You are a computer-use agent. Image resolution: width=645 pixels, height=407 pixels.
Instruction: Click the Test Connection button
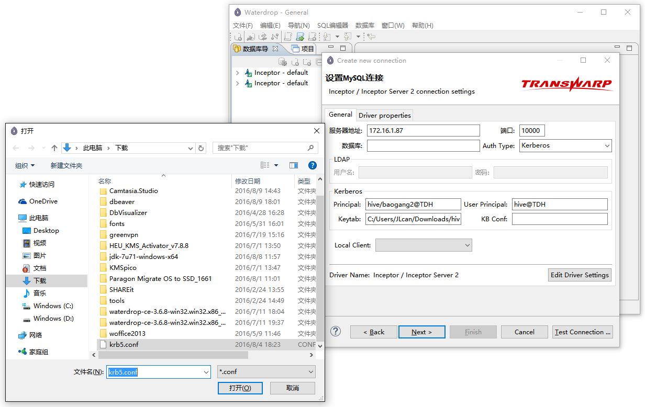tap(583, 332)
